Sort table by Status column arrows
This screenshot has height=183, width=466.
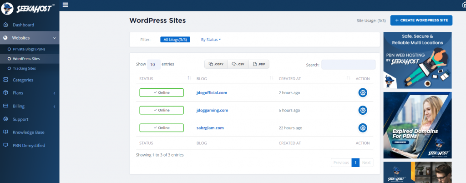coord(189,78)
